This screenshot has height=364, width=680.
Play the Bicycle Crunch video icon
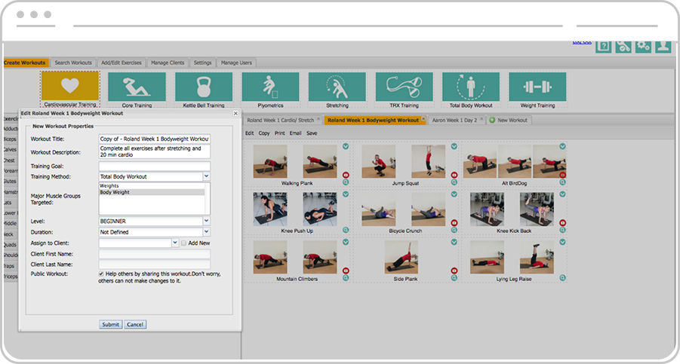pos(454,222)
